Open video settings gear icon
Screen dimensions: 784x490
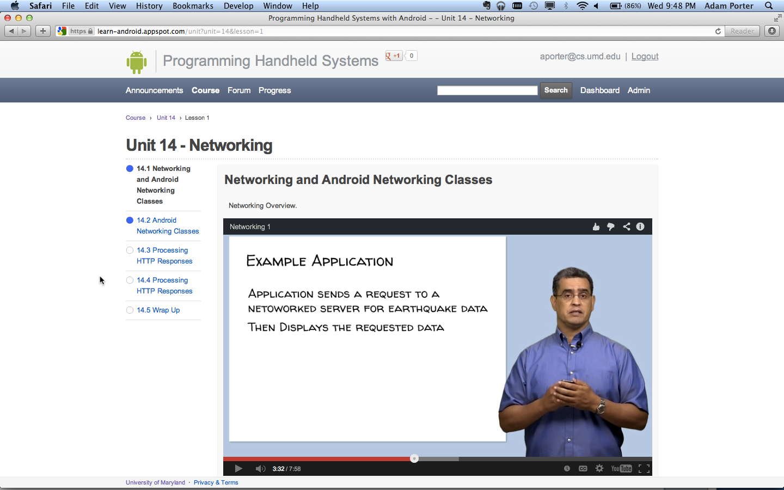(x=599, y=469)
